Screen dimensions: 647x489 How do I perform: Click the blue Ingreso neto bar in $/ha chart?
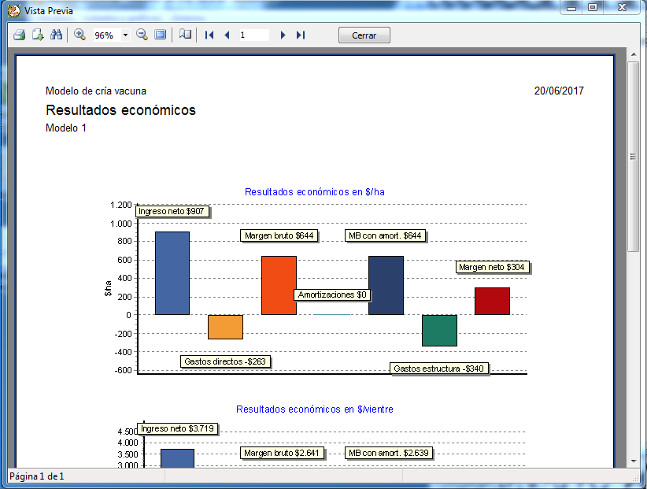click(172, 273)
